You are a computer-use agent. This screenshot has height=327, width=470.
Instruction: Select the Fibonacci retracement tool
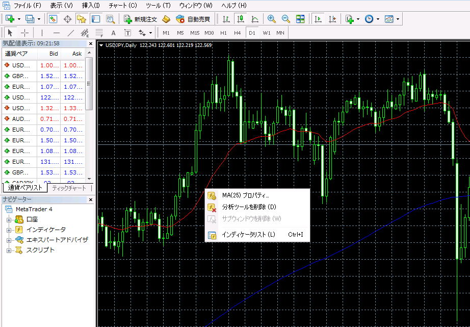(99, 33)
